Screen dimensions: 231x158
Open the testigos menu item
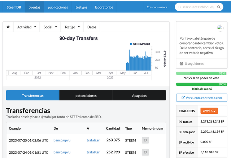[82, 7]
